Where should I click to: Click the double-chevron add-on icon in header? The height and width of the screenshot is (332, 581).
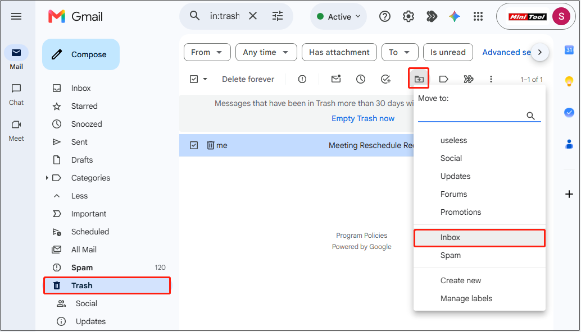coord(432,16)
